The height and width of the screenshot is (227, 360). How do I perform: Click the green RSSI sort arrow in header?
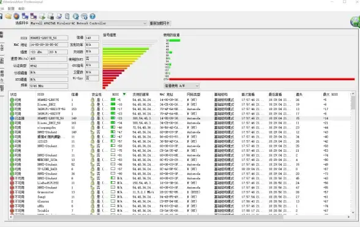click(x=124, y=94)
